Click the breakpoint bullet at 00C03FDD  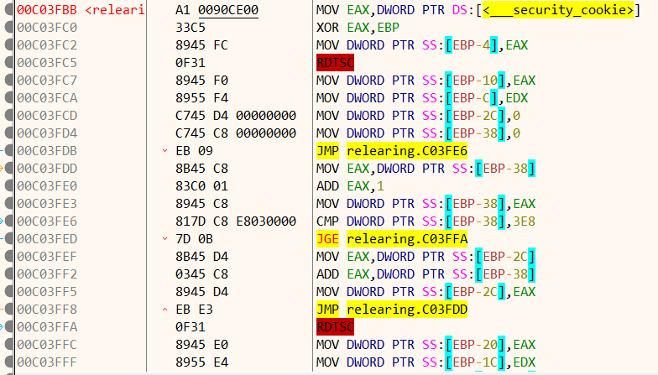click(x=8, y=168)
